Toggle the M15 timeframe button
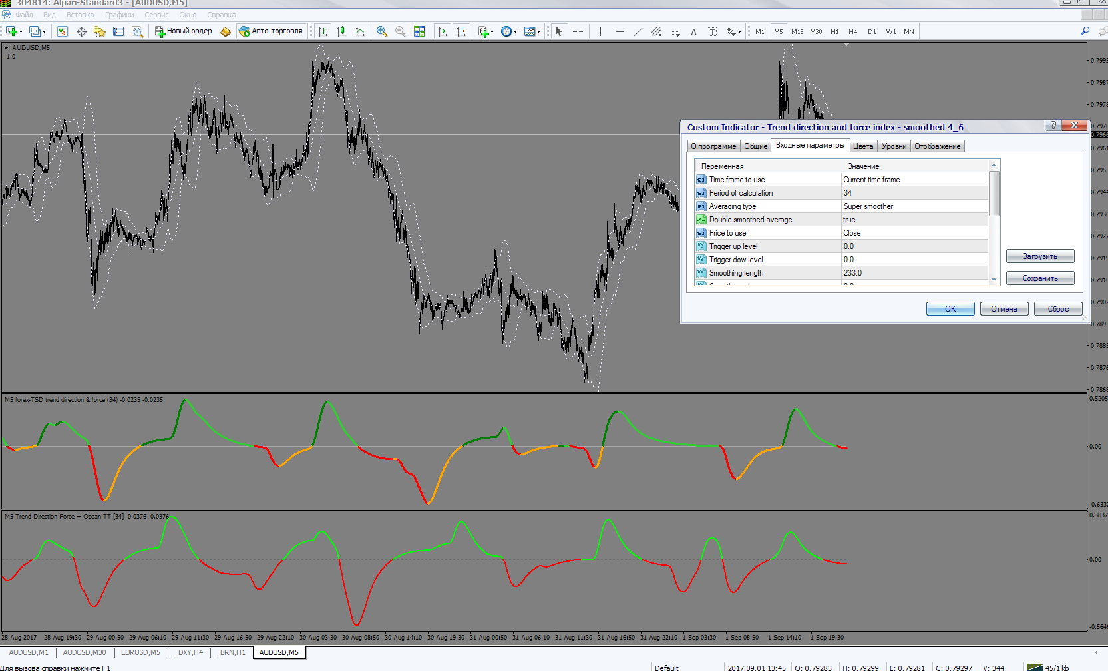The height and width of the screenshot is (671, 1108). 797,31
